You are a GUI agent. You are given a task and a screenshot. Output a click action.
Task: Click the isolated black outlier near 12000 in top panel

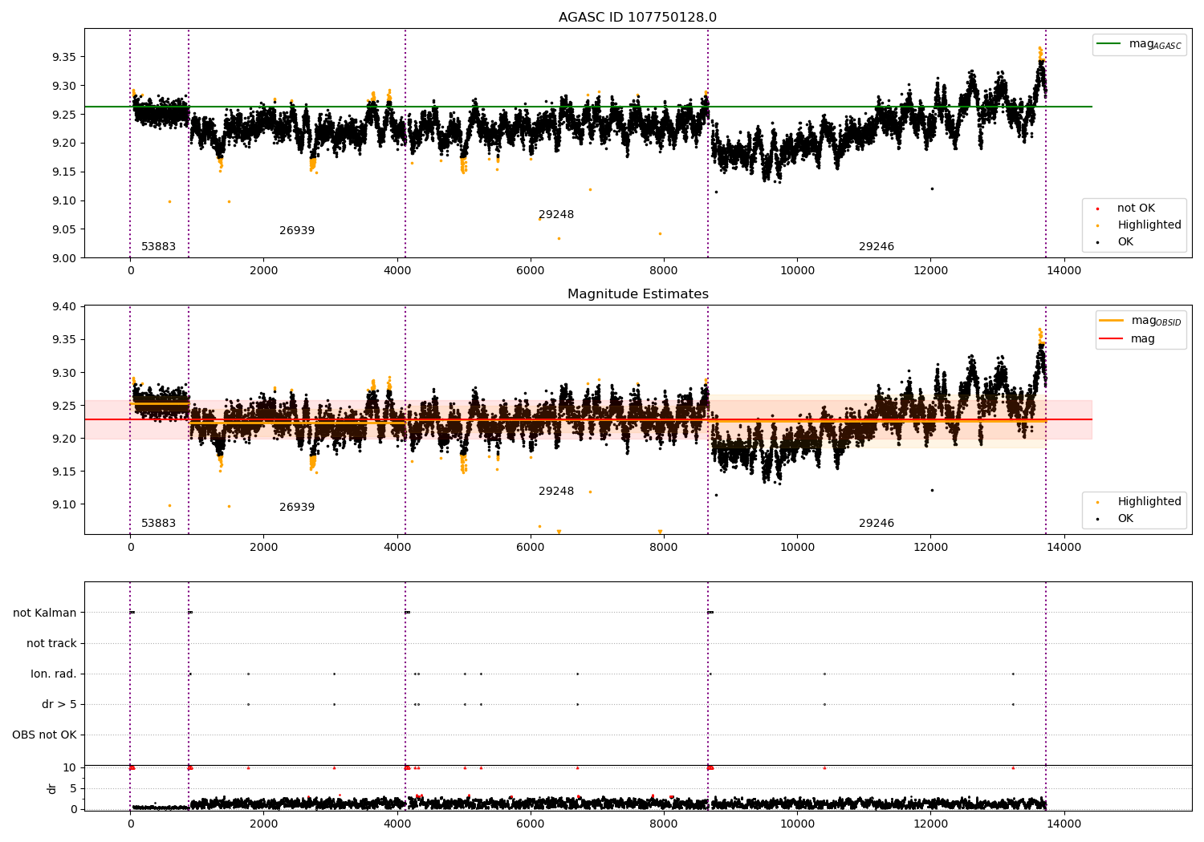[932, 188]
